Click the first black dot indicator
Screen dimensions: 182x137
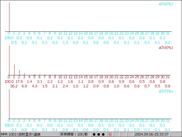[94, 134]
